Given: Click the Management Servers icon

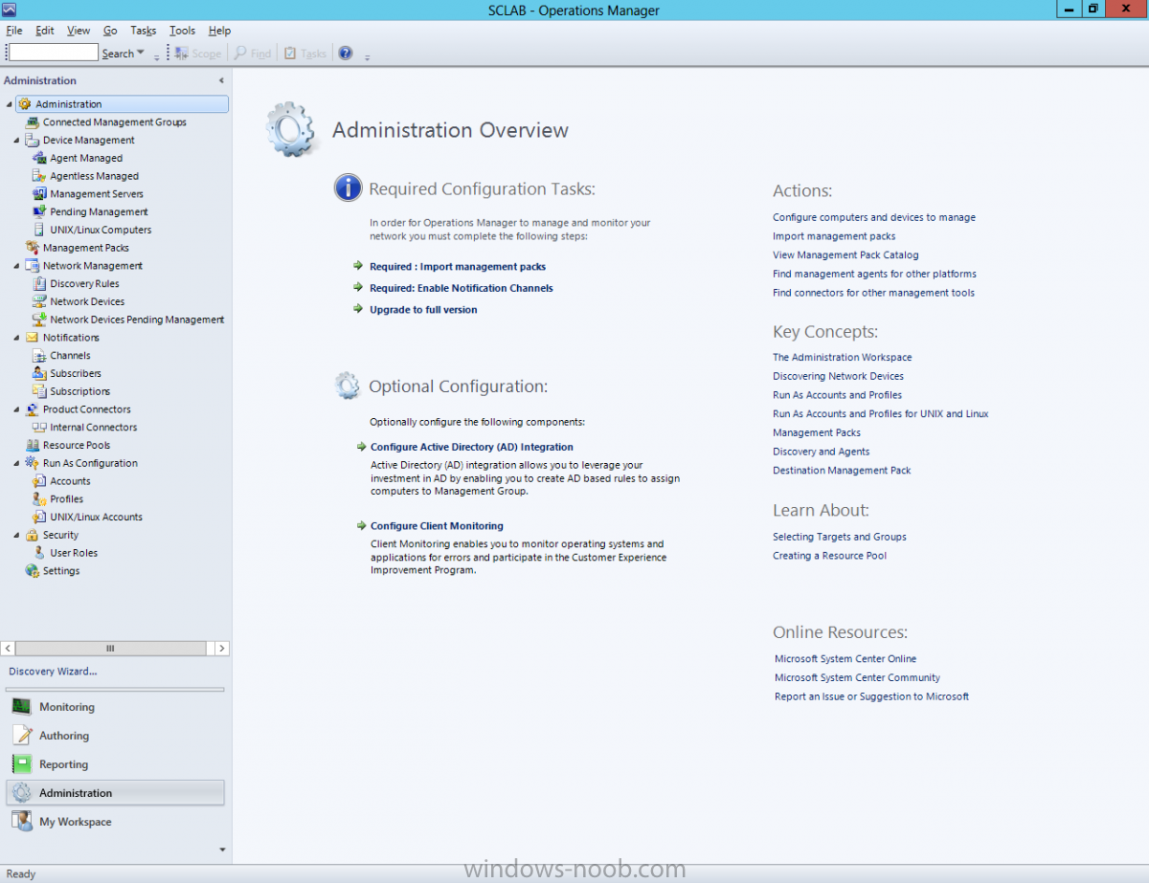Looking at the screenshot, I should click(x=39, y=194).
